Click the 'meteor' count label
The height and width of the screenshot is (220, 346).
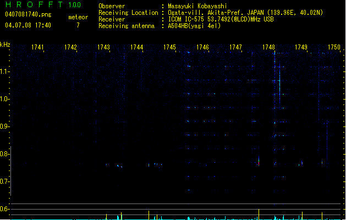pos(78,17)
